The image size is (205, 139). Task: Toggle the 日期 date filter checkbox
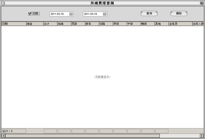coord(30,14)
